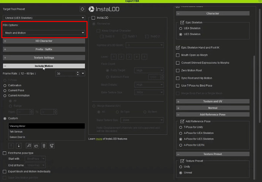The image size is (262, 182).
Task: Enable the InstaLOD checkbox
Action: coord(93,18)
